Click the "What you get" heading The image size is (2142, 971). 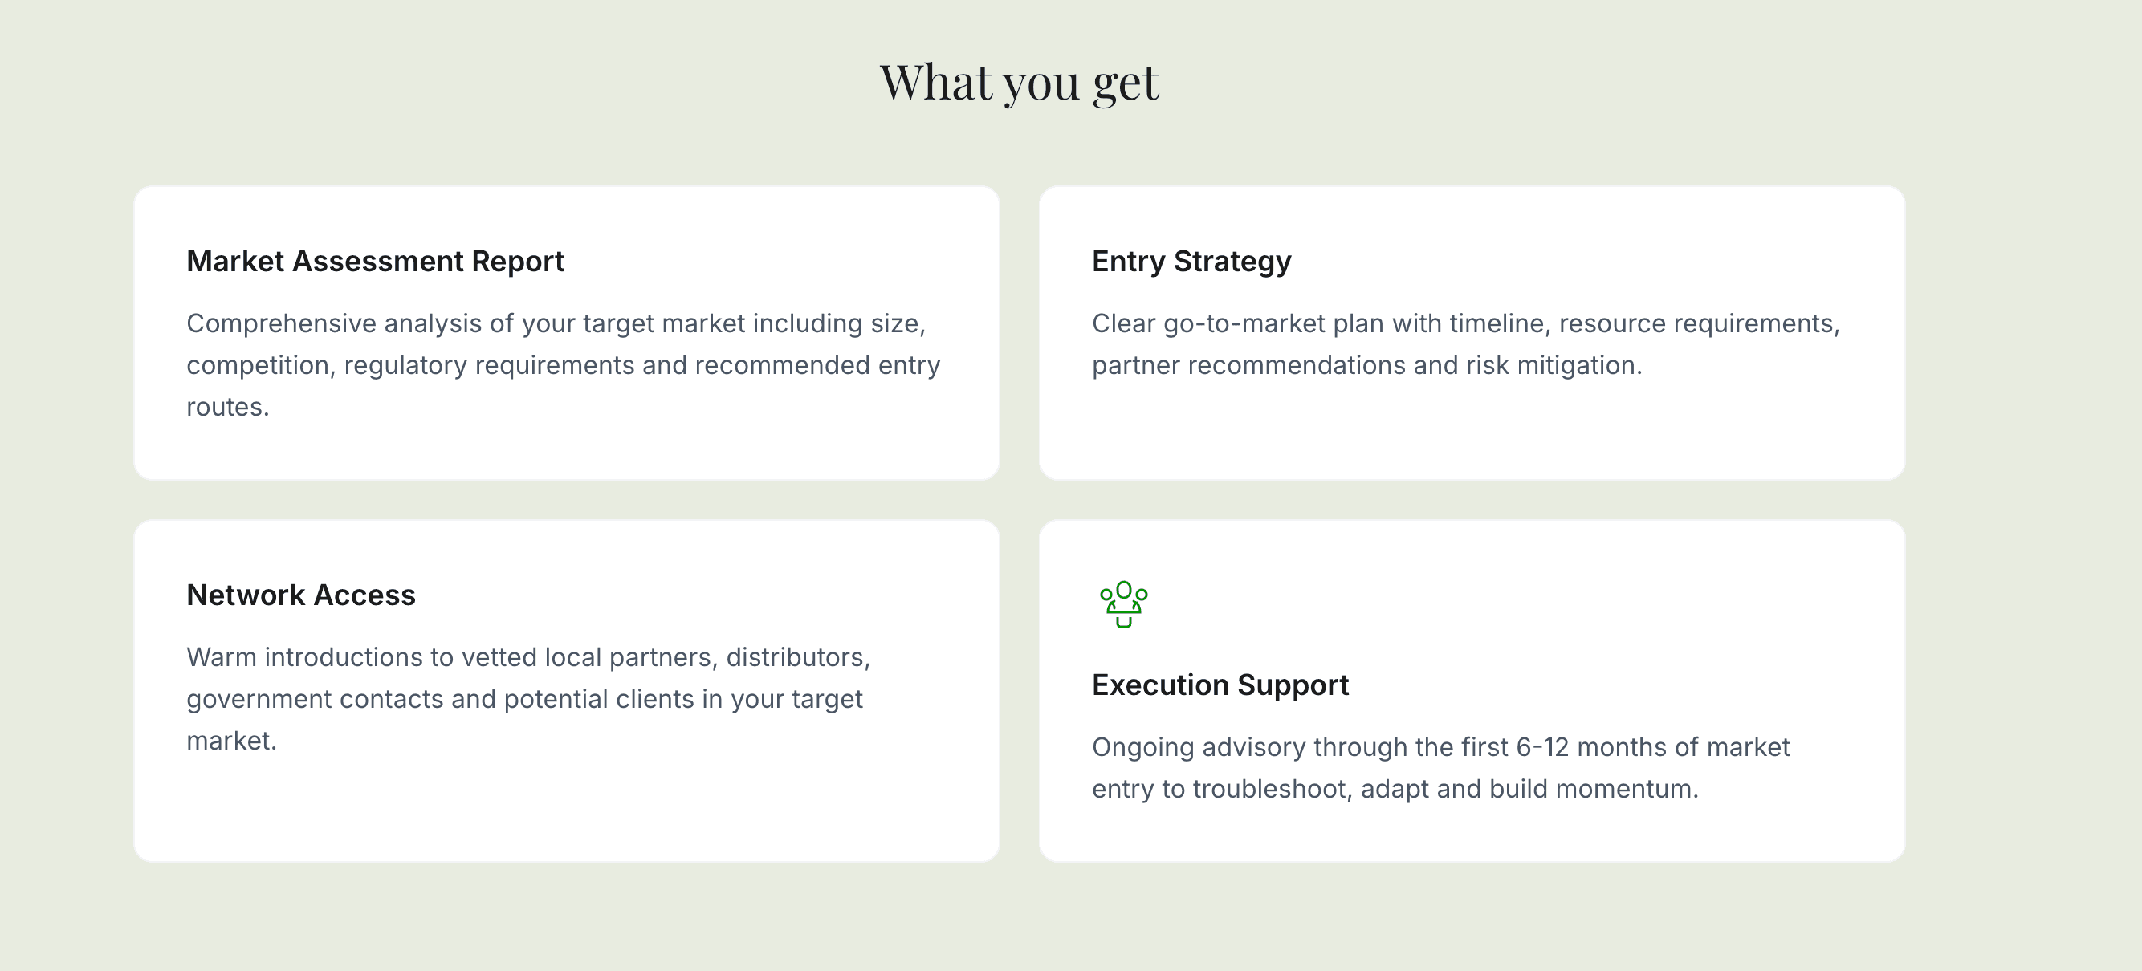click(1020, 83)
